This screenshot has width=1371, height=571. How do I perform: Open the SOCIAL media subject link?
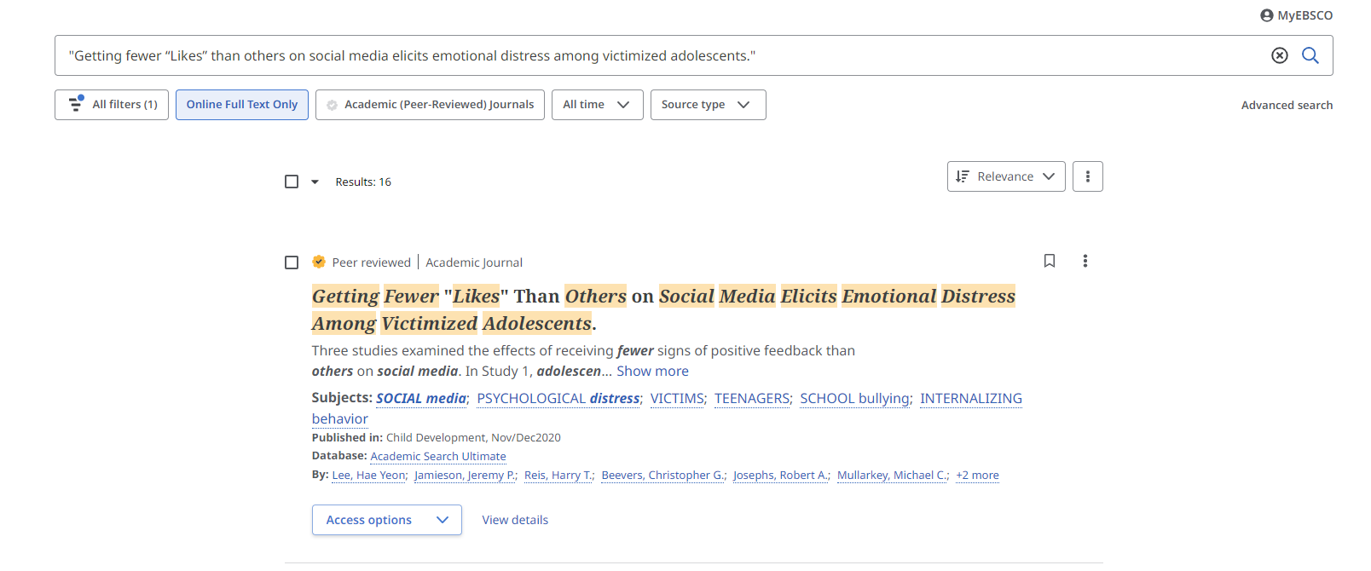click(x=421, y=398)
